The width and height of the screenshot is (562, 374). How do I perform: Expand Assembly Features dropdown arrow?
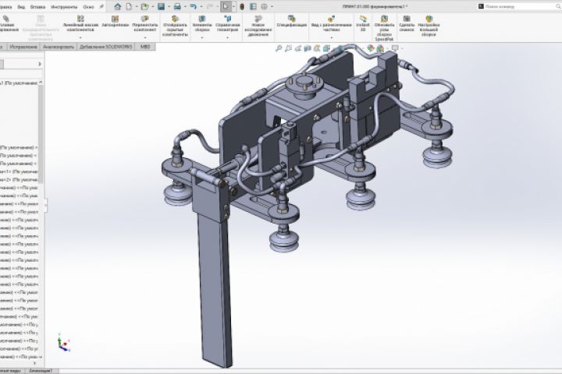pyautogui.click(x=202, y=37)
